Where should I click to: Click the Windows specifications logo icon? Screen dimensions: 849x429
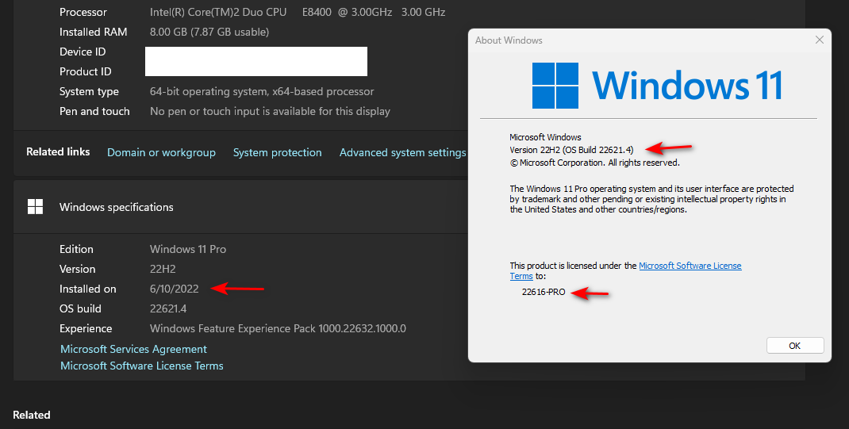coord(35,207)
